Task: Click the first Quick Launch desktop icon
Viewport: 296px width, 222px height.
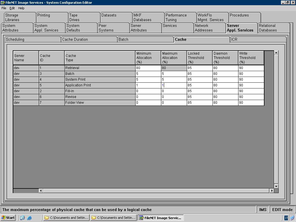Action: pos(23,218)
